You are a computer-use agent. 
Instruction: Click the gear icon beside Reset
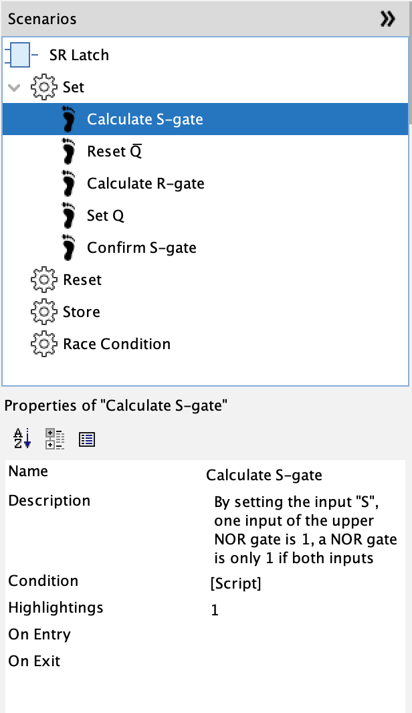click(43, 280)
